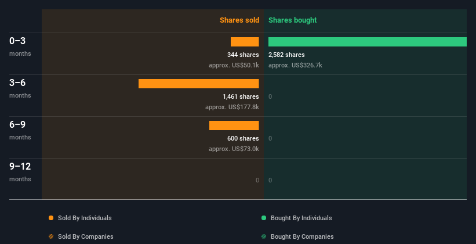This screenshot has width=476, height=244.
Task: Click the 0–3 months row label
Action: point(20,46)
